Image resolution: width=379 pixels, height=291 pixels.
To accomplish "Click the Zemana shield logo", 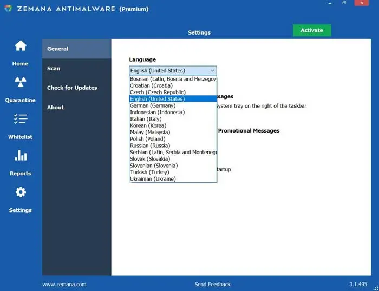I will pos(8,9).
